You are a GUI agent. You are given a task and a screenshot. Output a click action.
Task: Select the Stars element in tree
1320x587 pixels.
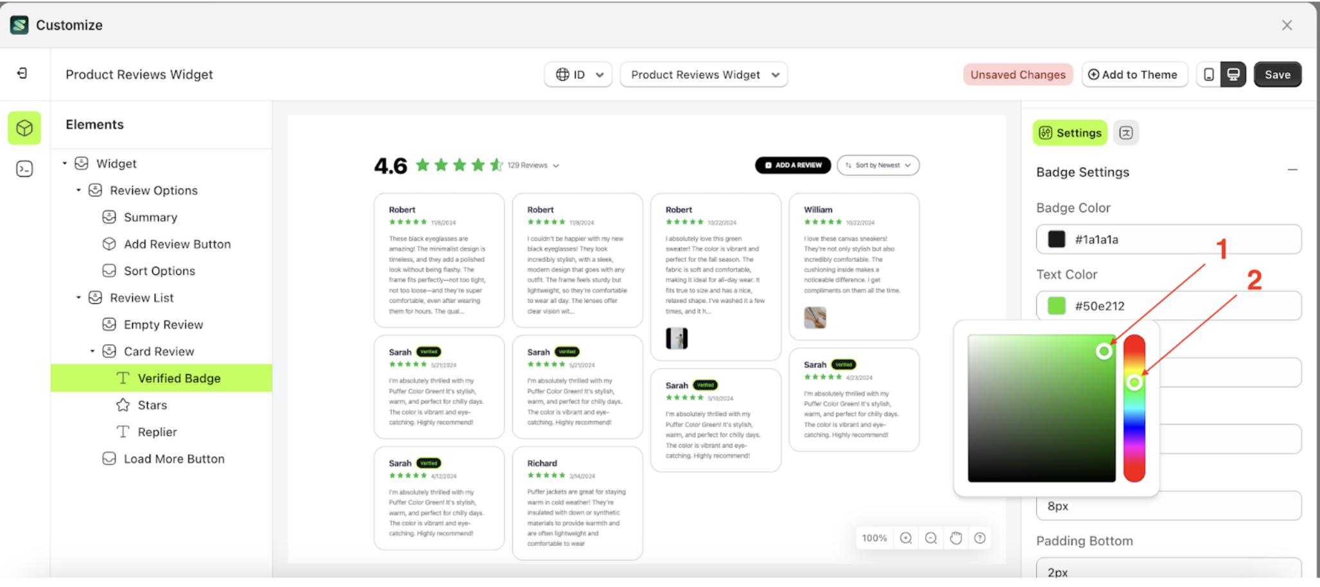(x=152, y=405)
